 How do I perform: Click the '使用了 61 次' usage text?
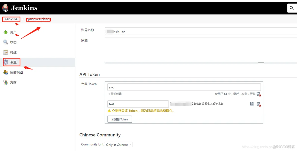click(x=222, y=94)
